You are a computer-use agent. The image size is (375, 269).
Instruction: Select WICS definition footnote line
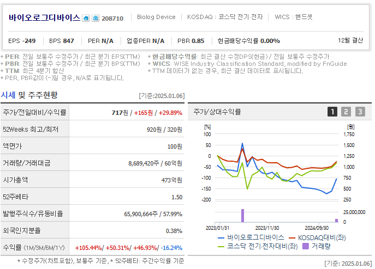[x=247, y=64]
